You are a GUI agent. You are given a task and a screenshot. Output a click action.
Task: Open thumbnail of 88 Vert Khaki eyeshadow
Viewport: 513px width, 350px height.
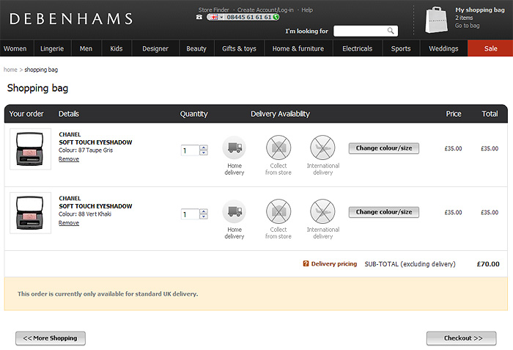[30, 213]
